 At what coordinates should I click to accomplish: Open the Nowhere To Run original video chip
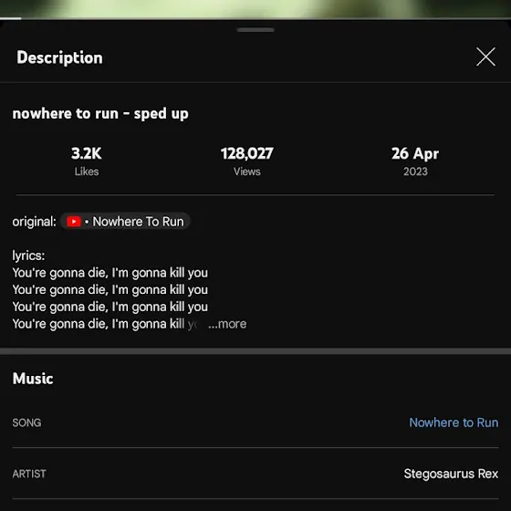click(125, 221)
